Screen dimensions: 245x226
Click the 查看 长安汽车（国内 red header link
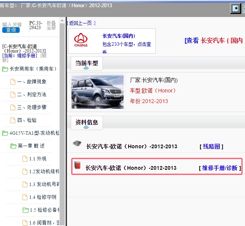point(214,40)
